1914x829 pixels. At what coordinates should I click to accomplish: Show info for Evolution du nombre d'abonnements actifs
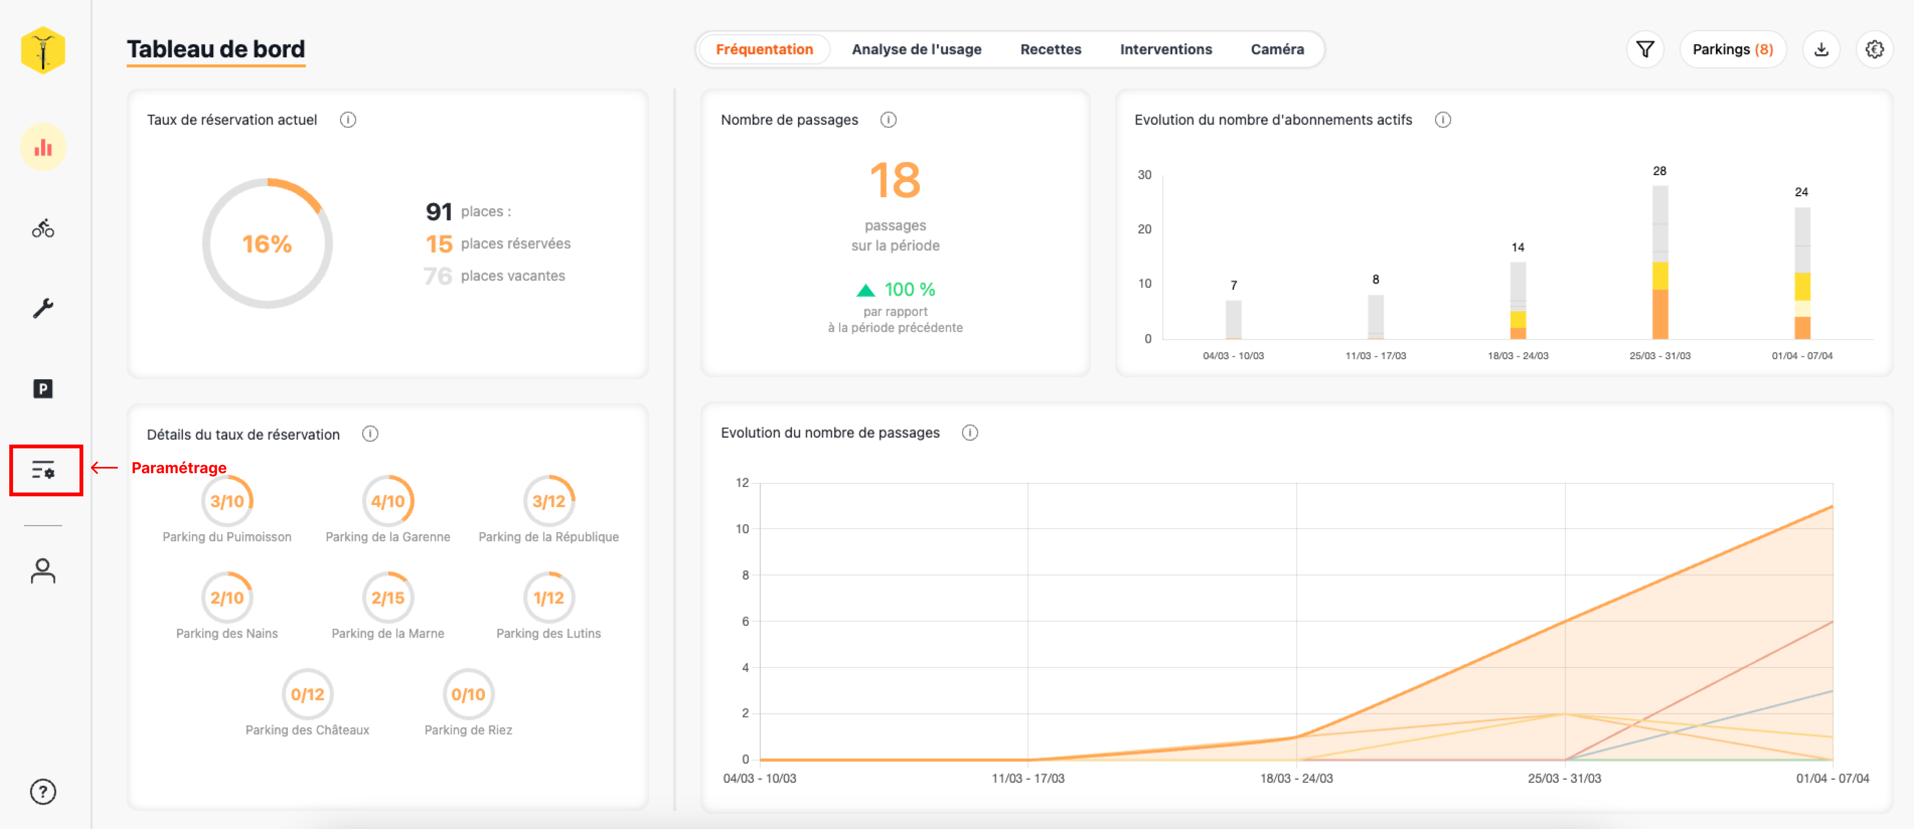(1442, 119)
